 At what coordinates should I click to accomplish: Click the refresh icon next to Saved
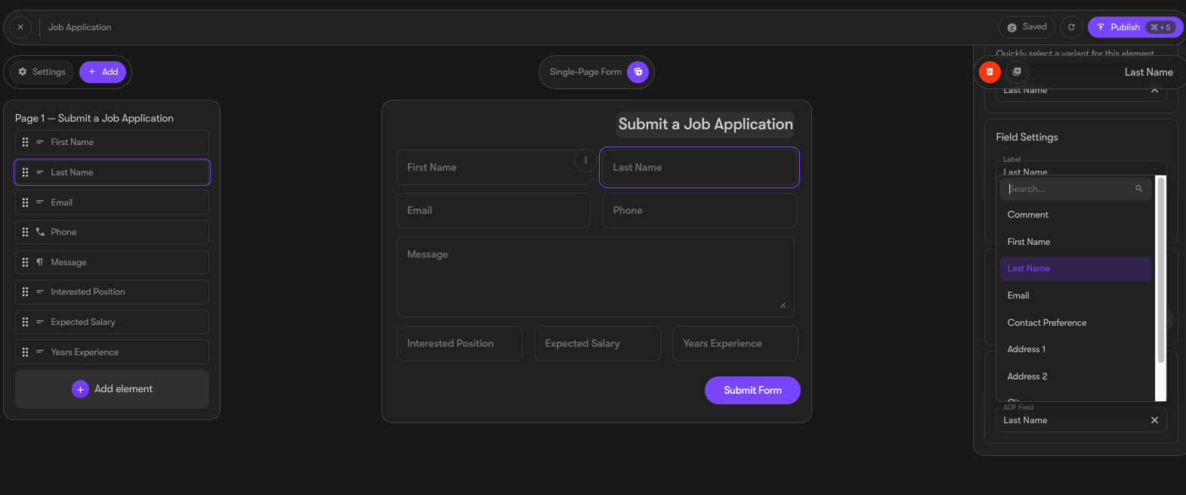[1071, 27]
